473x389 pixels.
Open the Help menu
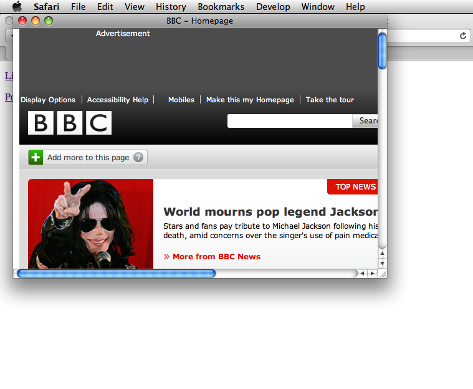pos(355,7)
